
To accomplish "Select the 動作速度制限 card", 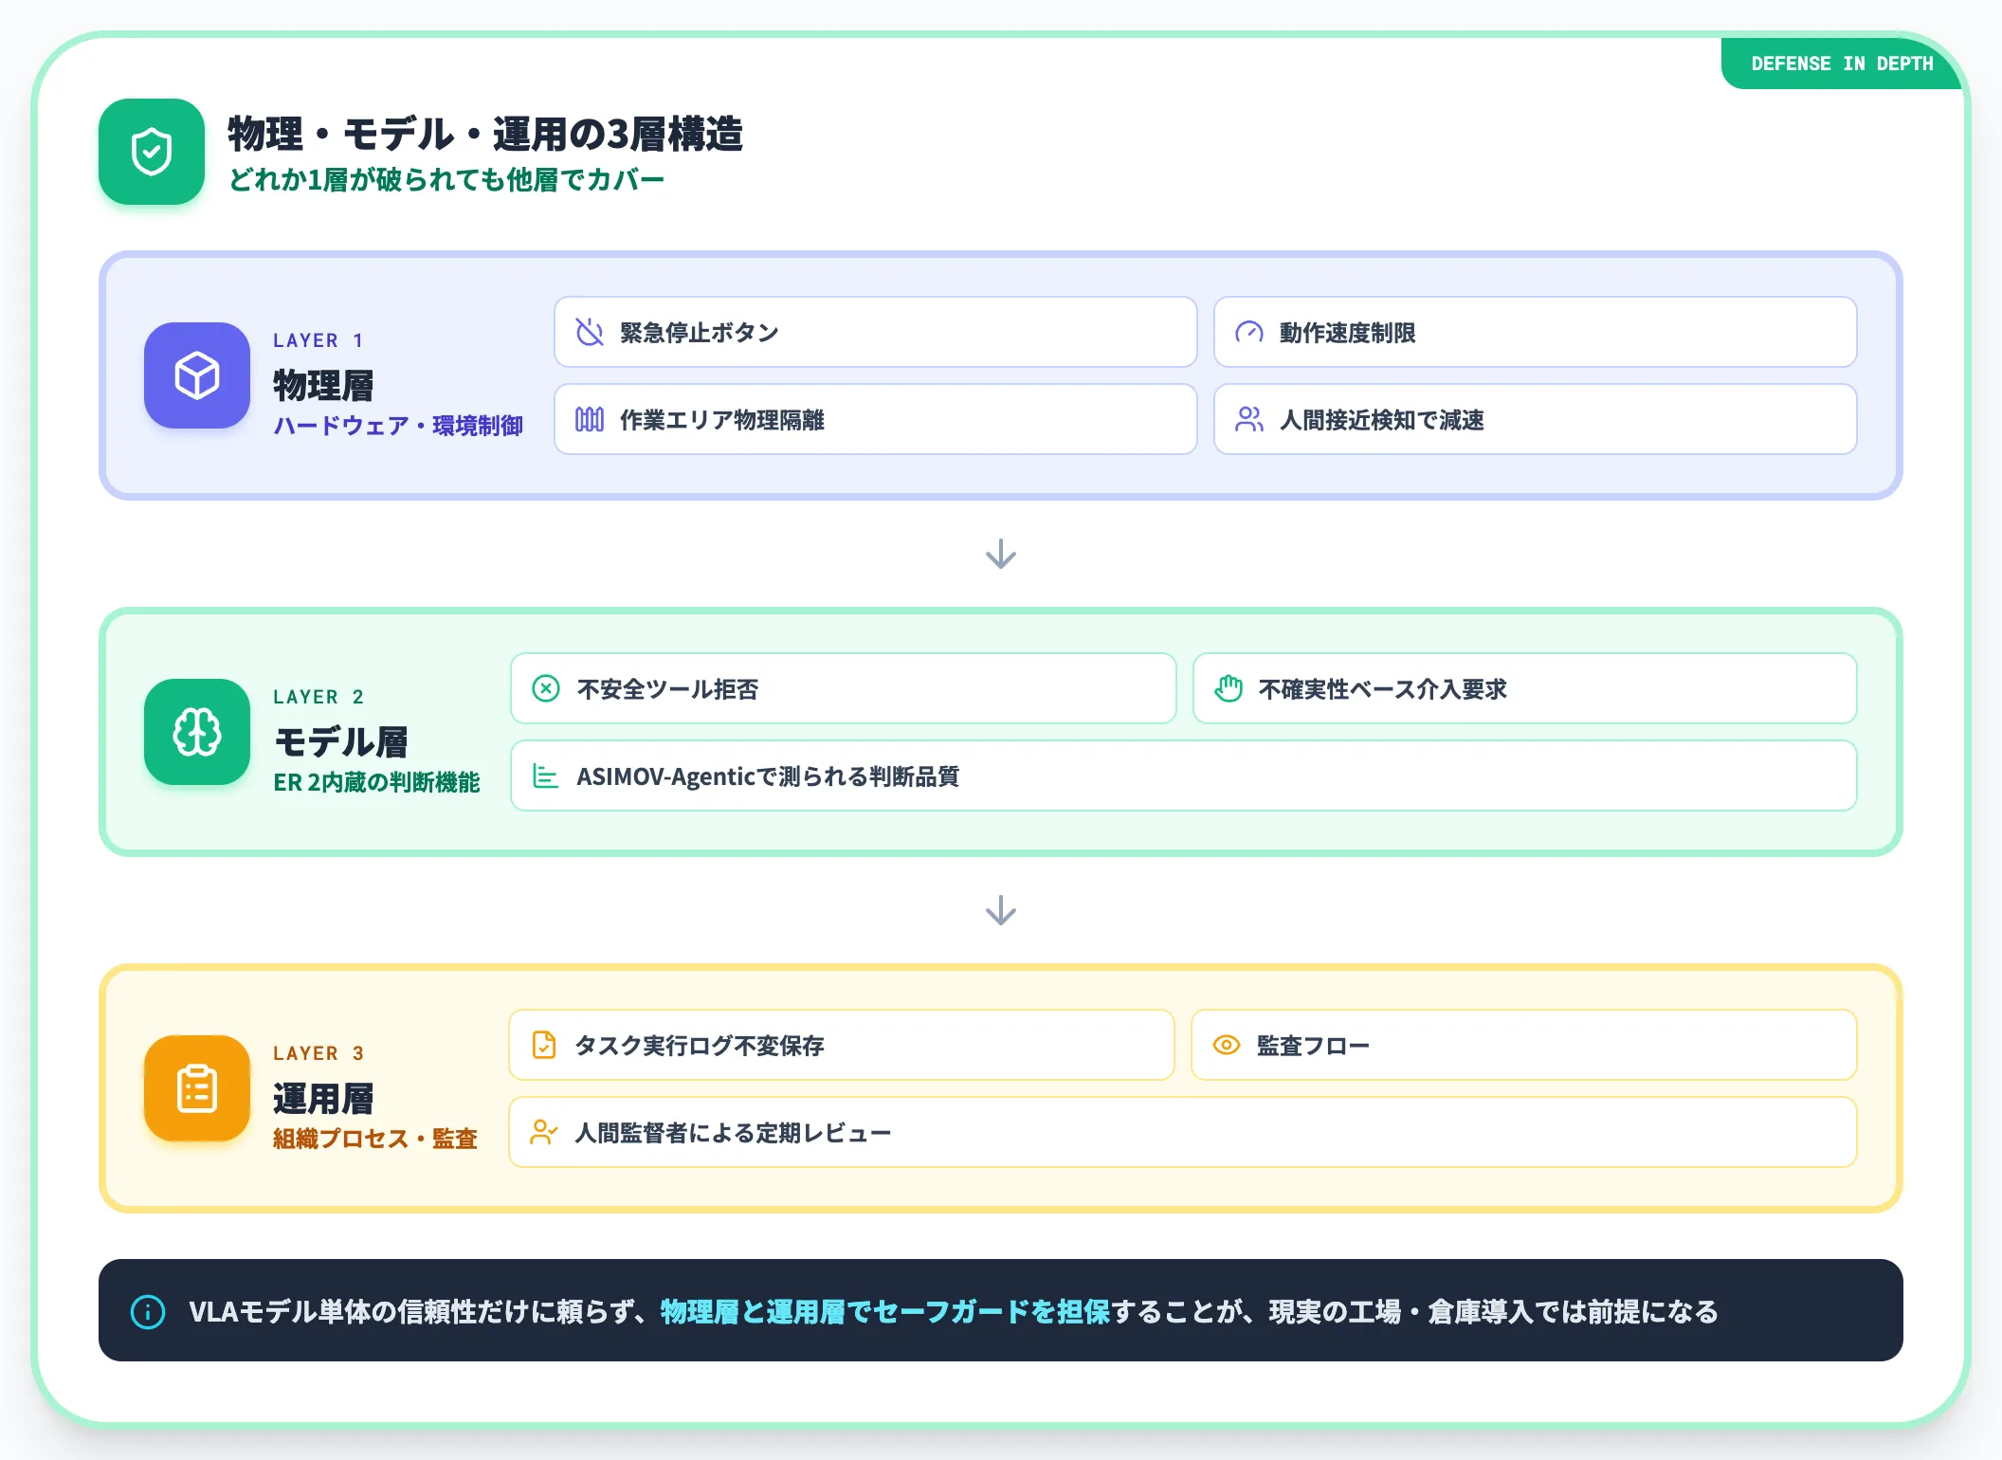I will point(1536,332).
